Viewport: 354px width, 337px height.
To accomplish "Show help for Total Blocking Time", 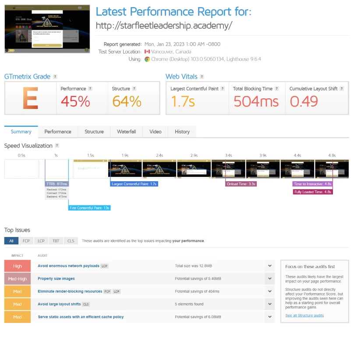I will pos(277,89).
